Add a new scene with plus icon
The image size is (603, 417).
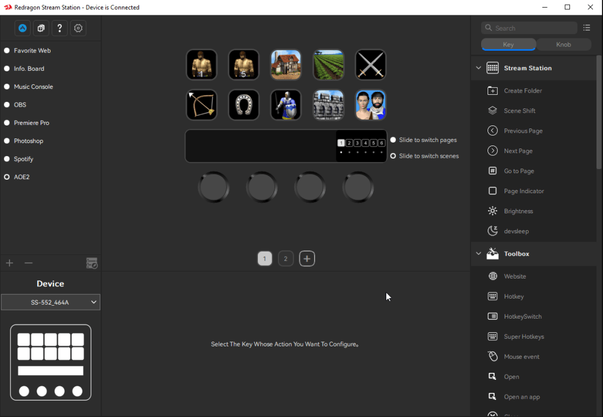[9, 263]
